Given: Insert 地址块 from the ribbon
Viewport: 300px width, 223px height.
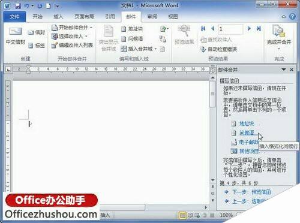Looking at the screenshot, I should coord(132,29).
